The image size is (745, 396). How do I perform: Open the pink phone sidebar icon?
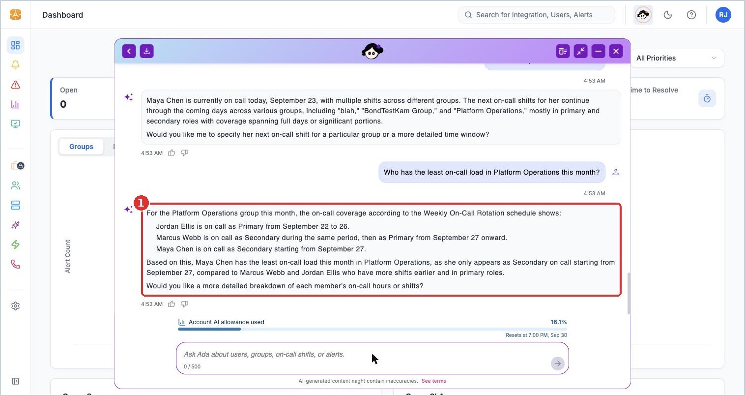click(x=15, y=264)
